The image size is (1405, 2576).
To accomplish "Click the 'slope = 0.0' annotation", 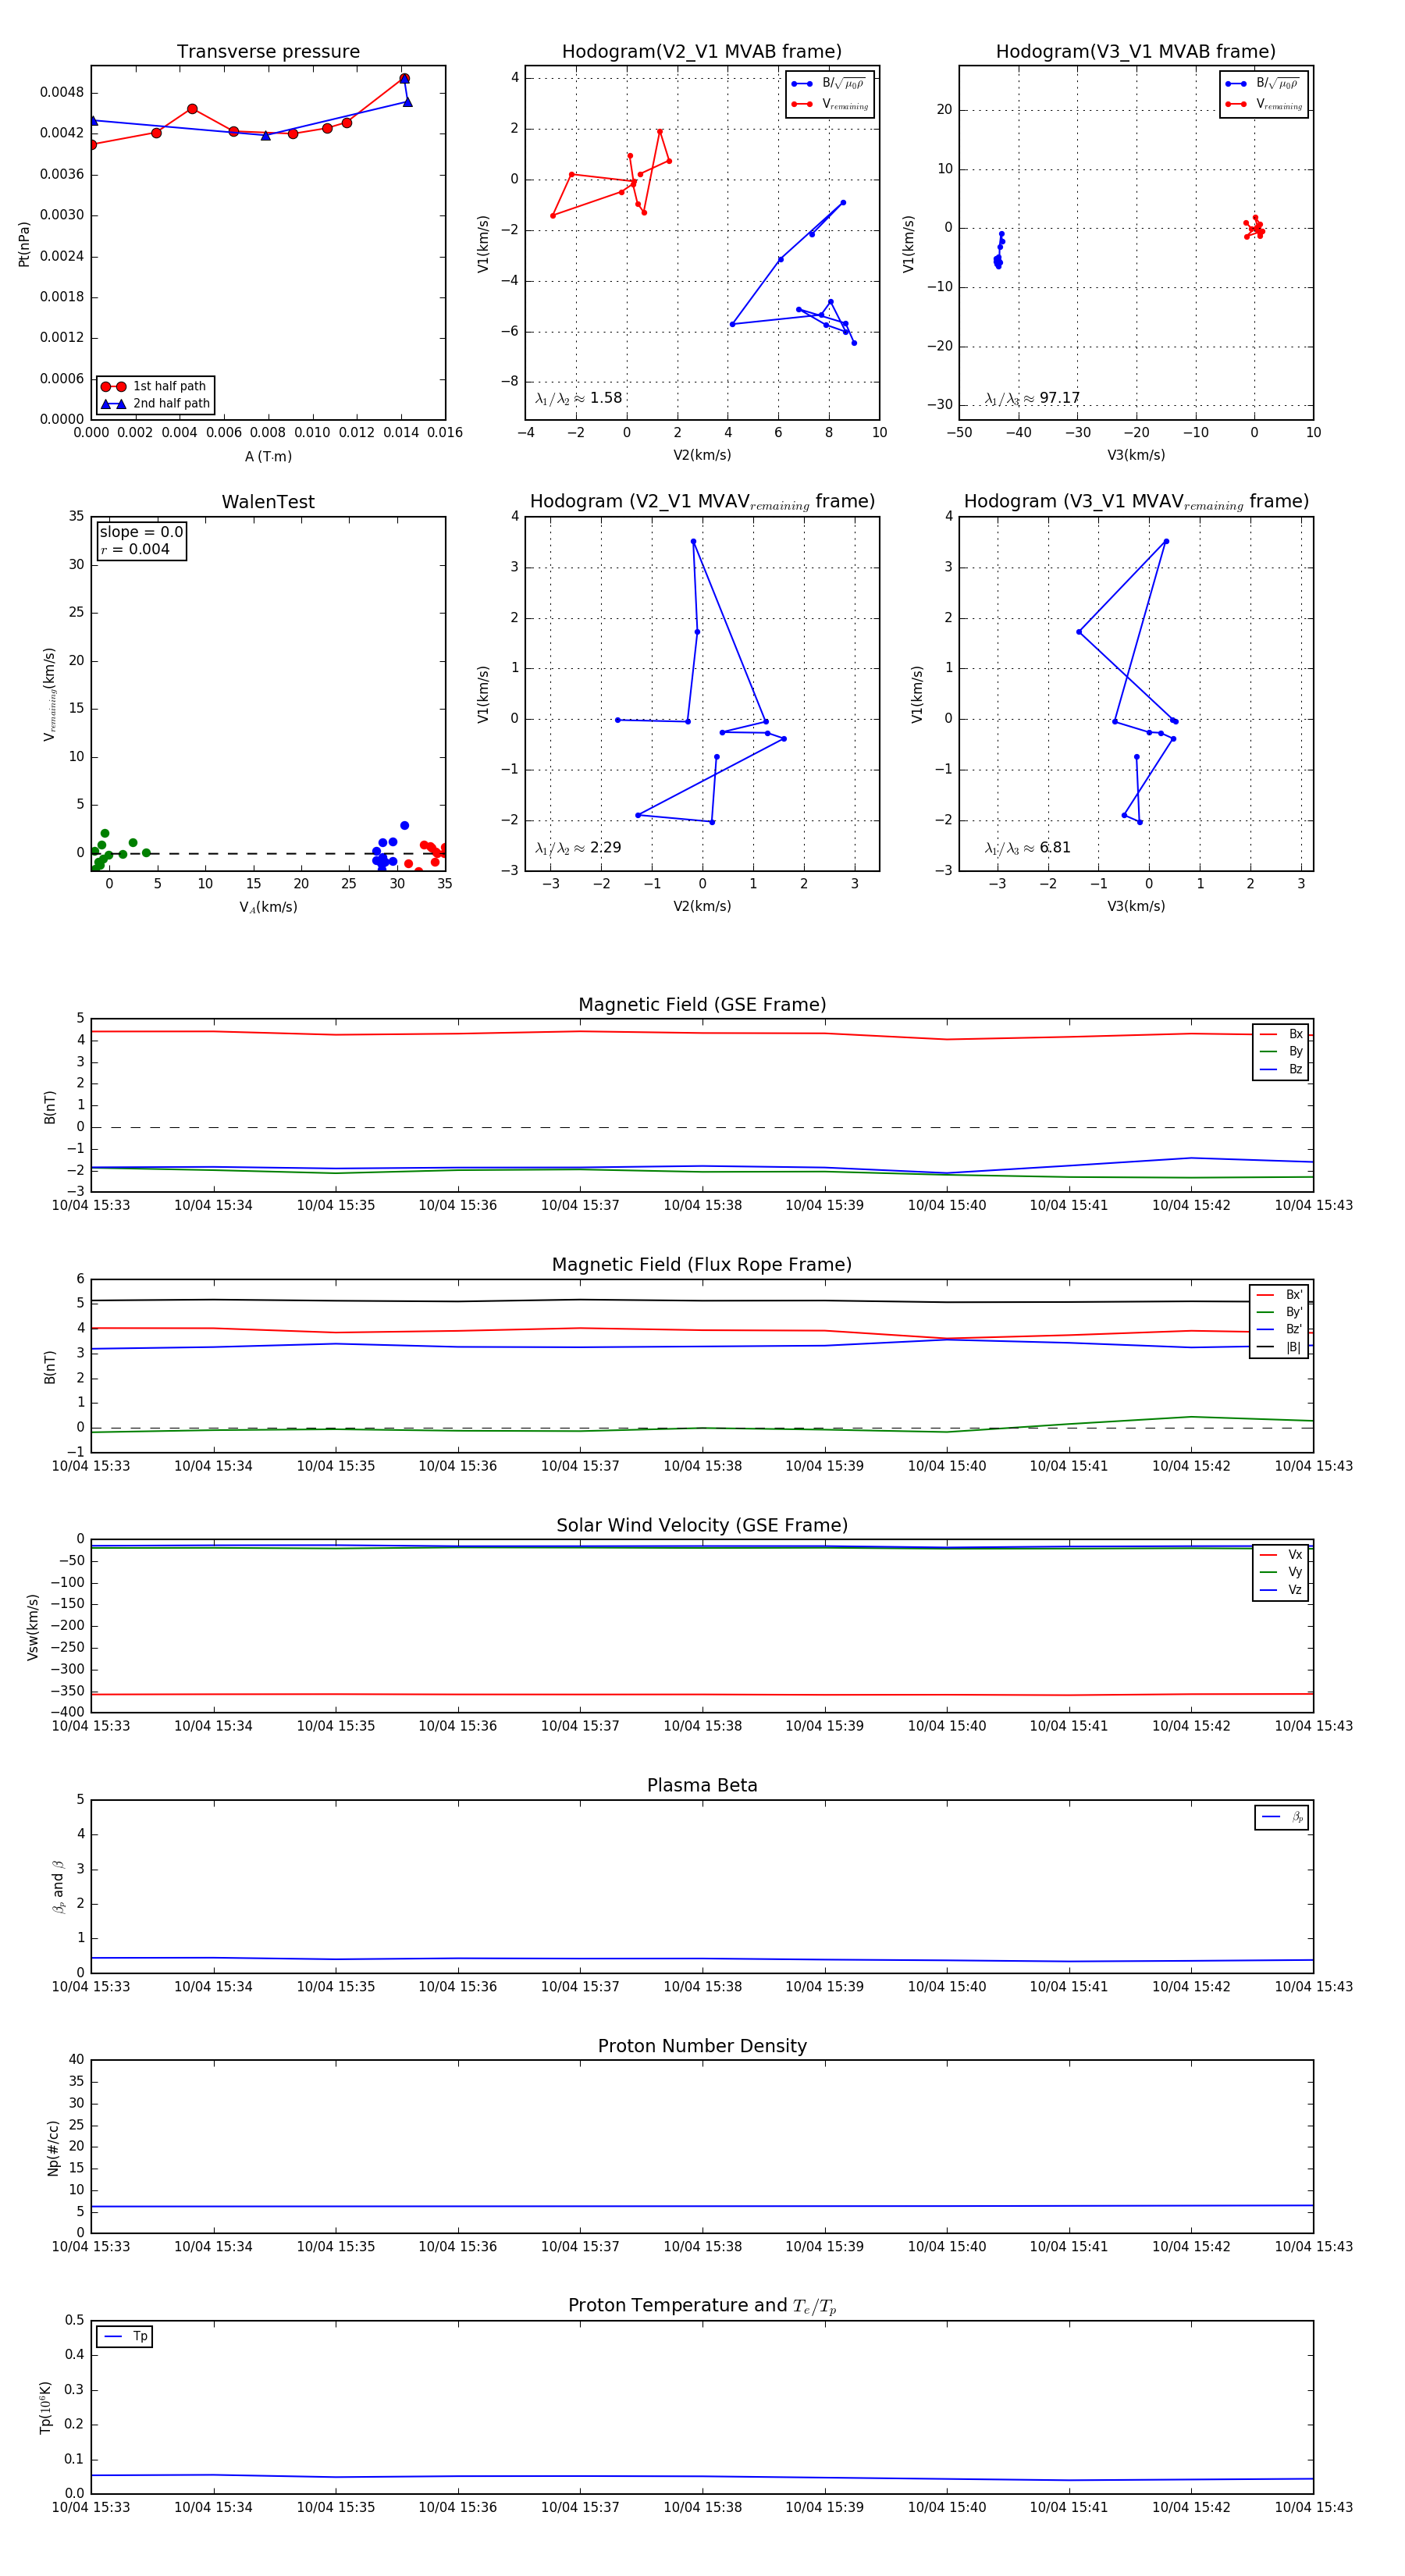I will 141,532.
